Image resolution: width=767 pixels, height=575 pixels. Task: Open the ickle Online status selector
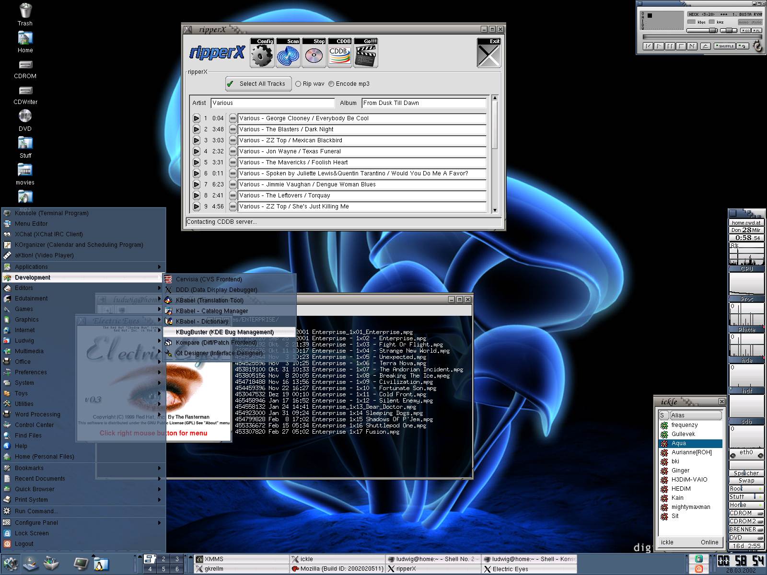(709, 542)
